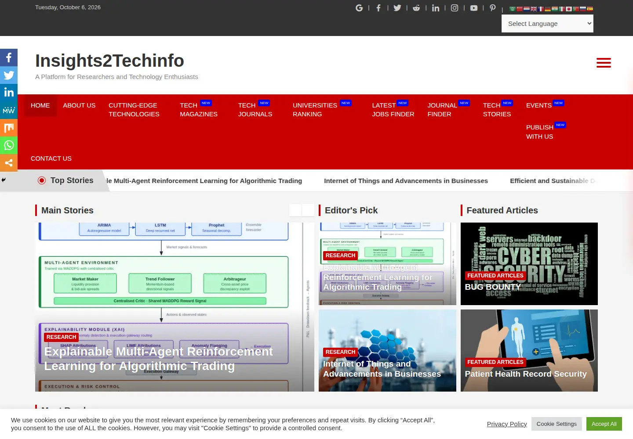633x439 pixels.
Task: Open the Google icon in the header
Action: (359, 8)
